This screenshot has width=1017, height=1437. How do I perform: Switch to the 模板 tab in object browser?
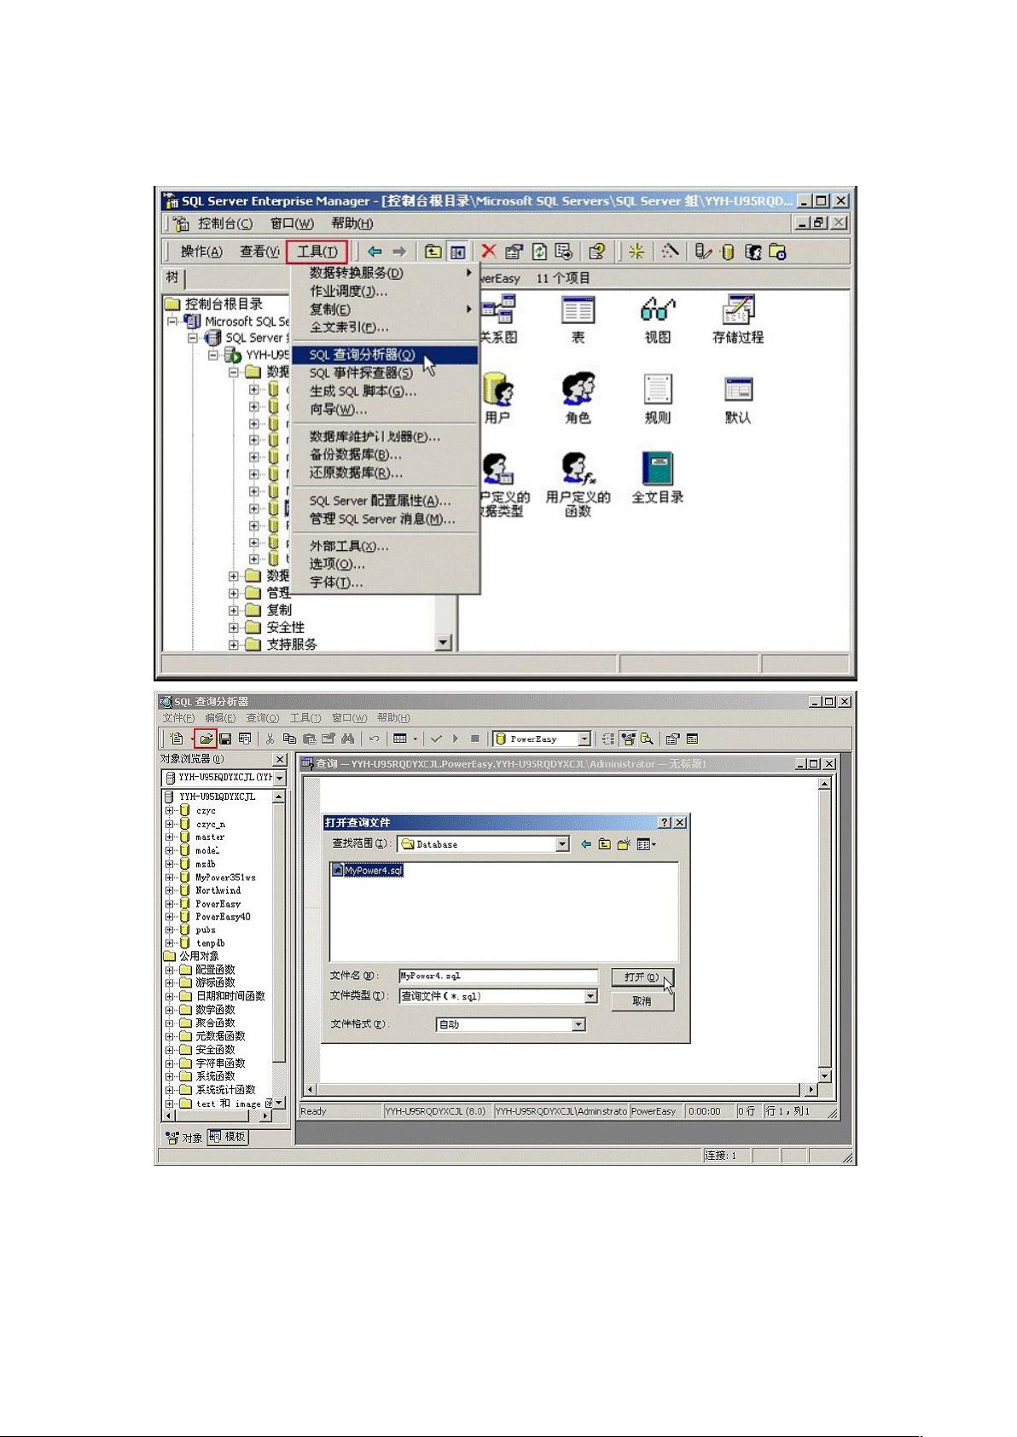(228, 1137)
